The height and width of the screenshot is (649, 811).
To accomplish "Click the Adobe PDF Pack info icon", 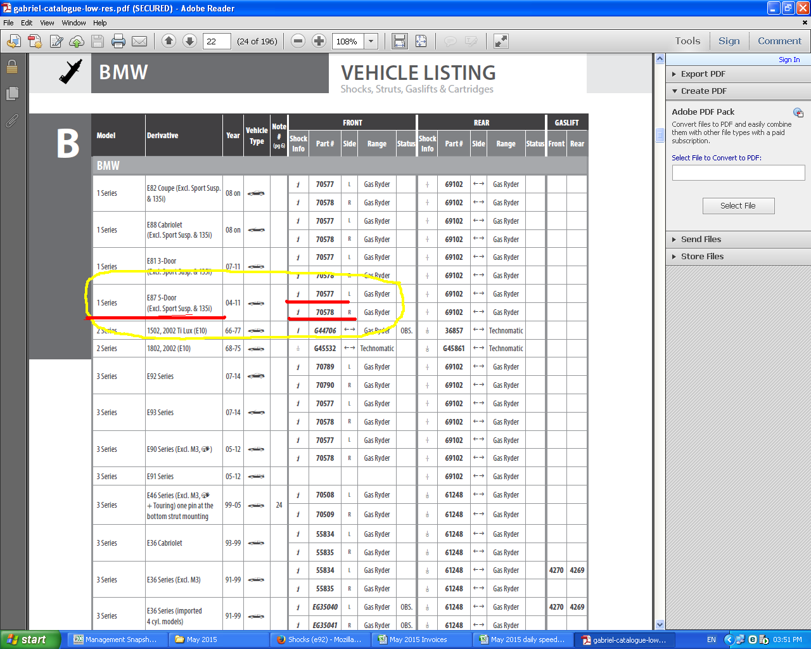I will pos(798,112).
